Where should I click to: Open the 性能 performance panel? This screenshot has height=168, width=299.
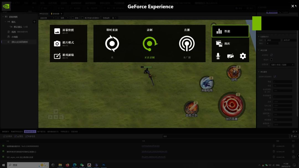pyautogui.click(x=230, y=31)
